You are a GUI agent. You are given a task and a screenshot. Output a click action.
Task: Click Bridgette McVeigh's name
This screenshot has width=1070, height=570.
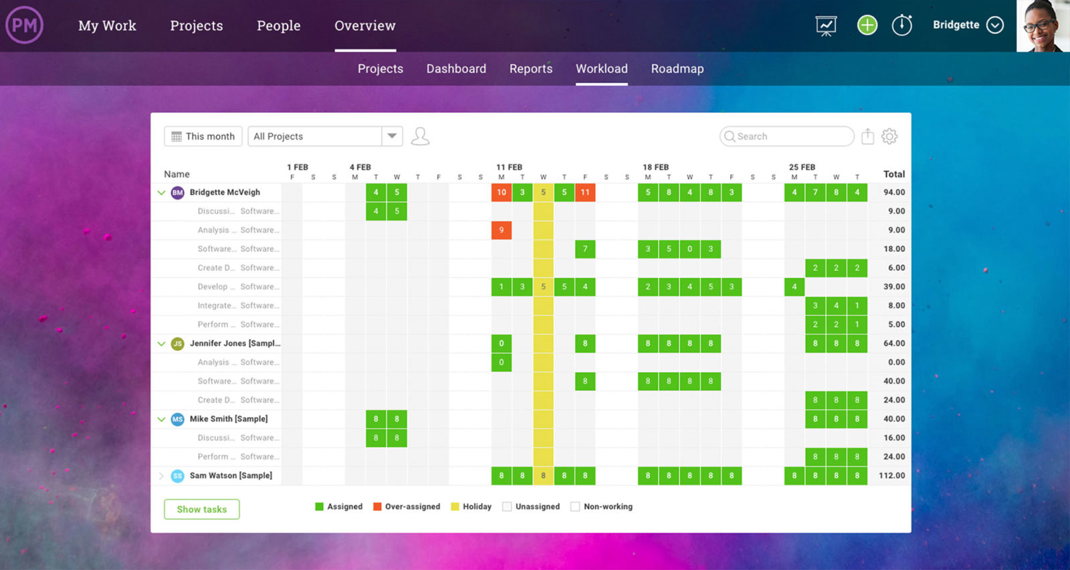[x=225, y=192]
